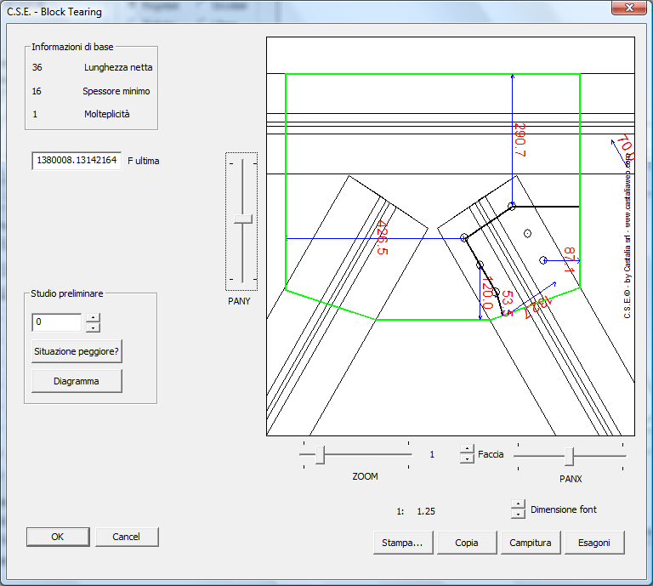Decrement the Faccia spinner down

[x=468, y=458]
